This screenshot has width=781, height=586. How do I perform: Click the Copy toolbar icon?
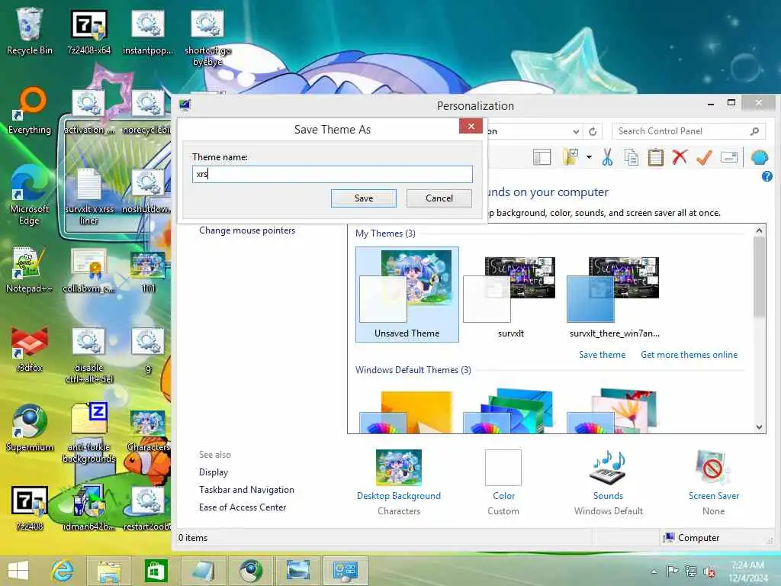tap(632, 157)
